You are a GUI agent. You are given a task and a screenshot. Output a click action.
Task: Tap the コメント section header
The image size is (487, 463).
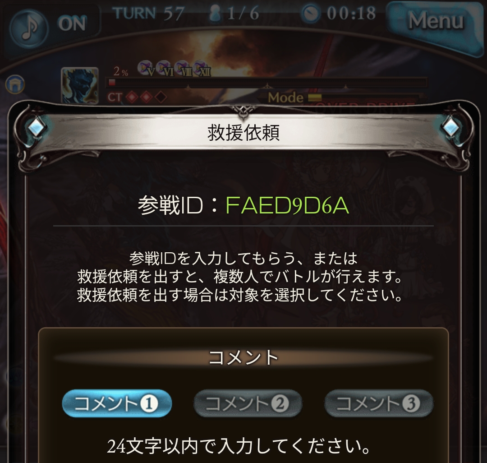[x=243, y=357]
